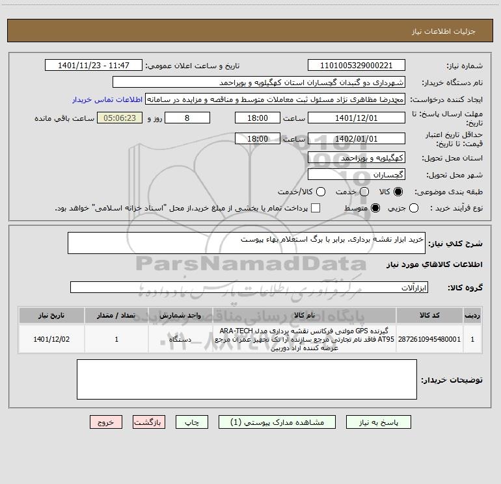Toggle the 'اسناد خزانه اسلامی' payment checkbox

(x=316, y=208)
